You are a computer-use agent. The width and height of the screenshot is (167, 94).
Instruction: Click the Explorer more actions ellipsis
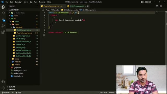coord(37,6)
